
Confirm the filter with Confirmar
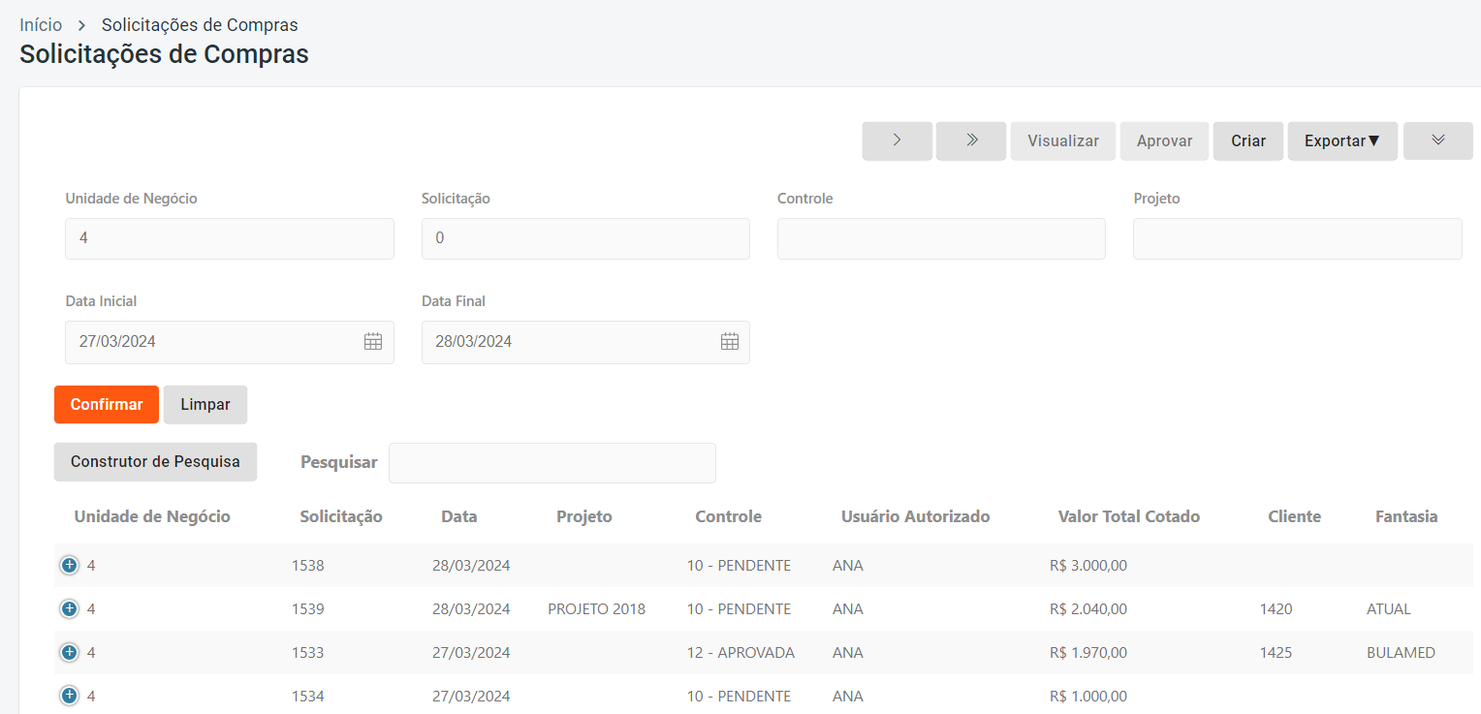click(107, 405)
